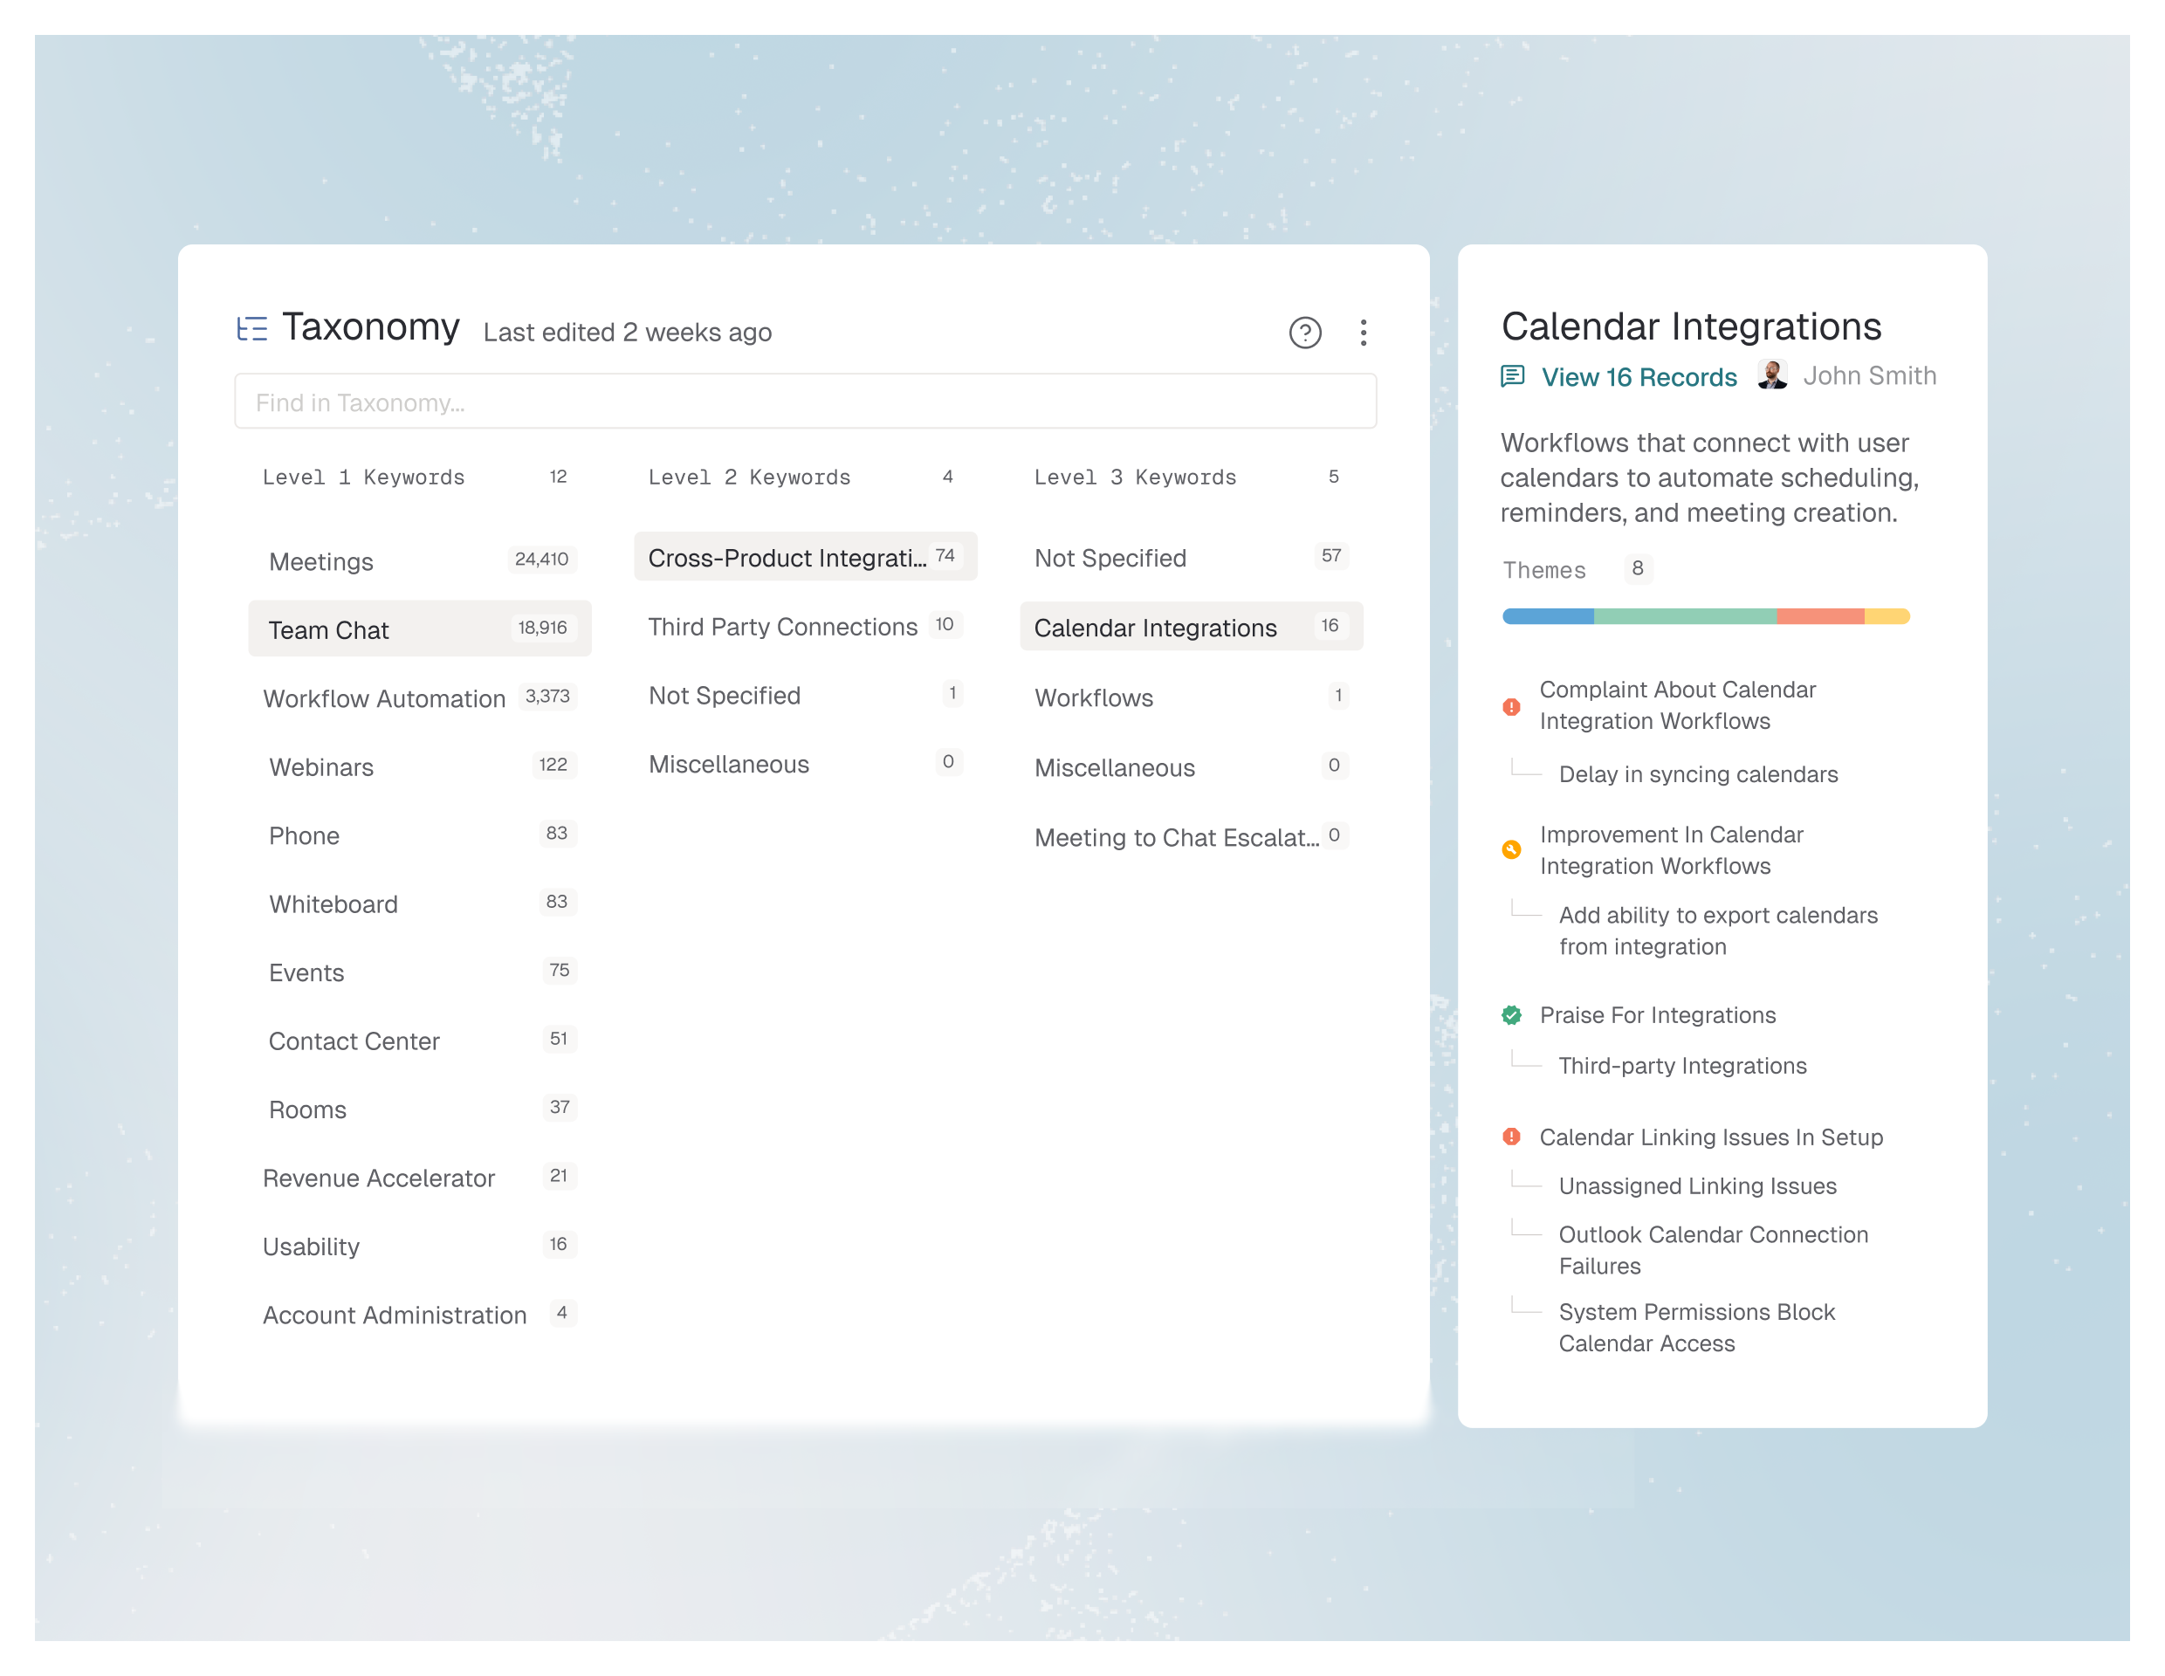Screen dimensions: 2165x1676
Task: Open the three-dot options menu
Action: point(1363,332)
